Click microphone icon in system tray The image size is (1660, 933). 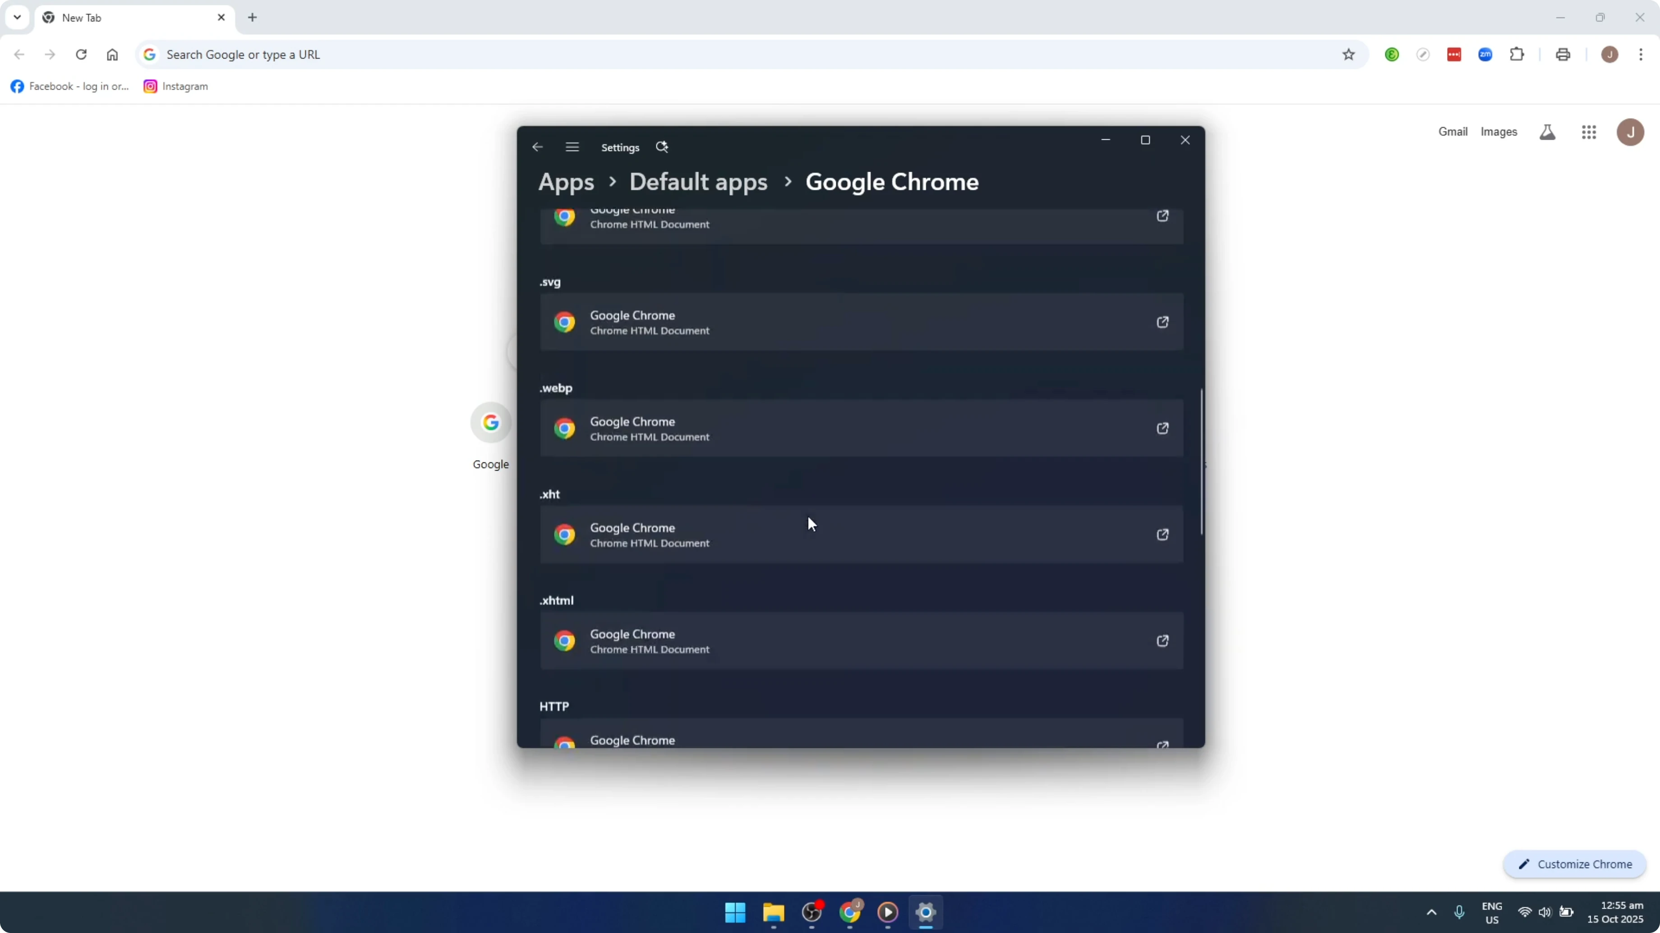click(x=1459, y=912)
